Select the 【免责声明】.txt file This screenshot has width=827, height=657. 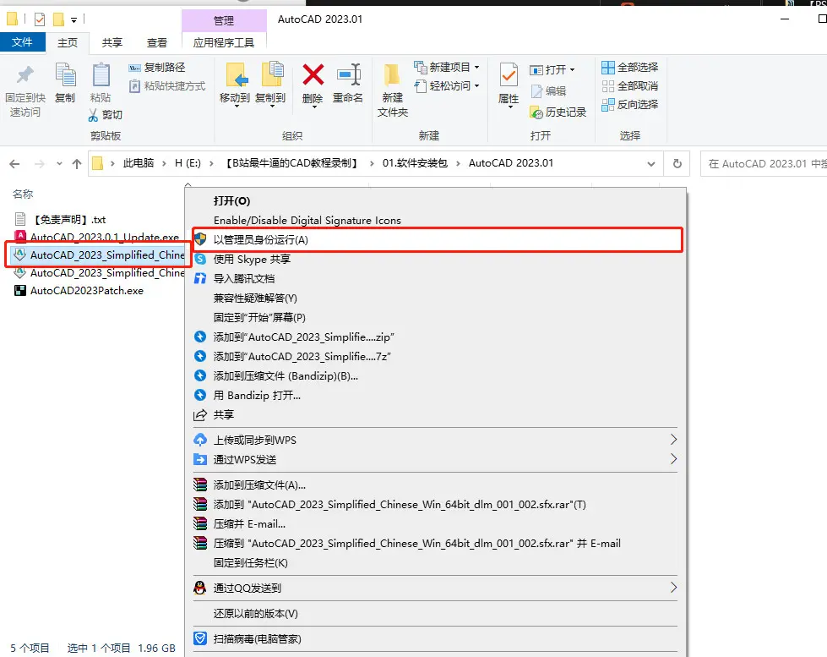click(x=61, y=220)
